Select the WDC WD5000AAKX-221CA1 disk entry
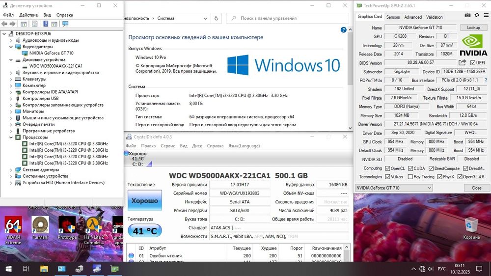The height and width of the screenshot is (276, 491). (x=56, y=66)
